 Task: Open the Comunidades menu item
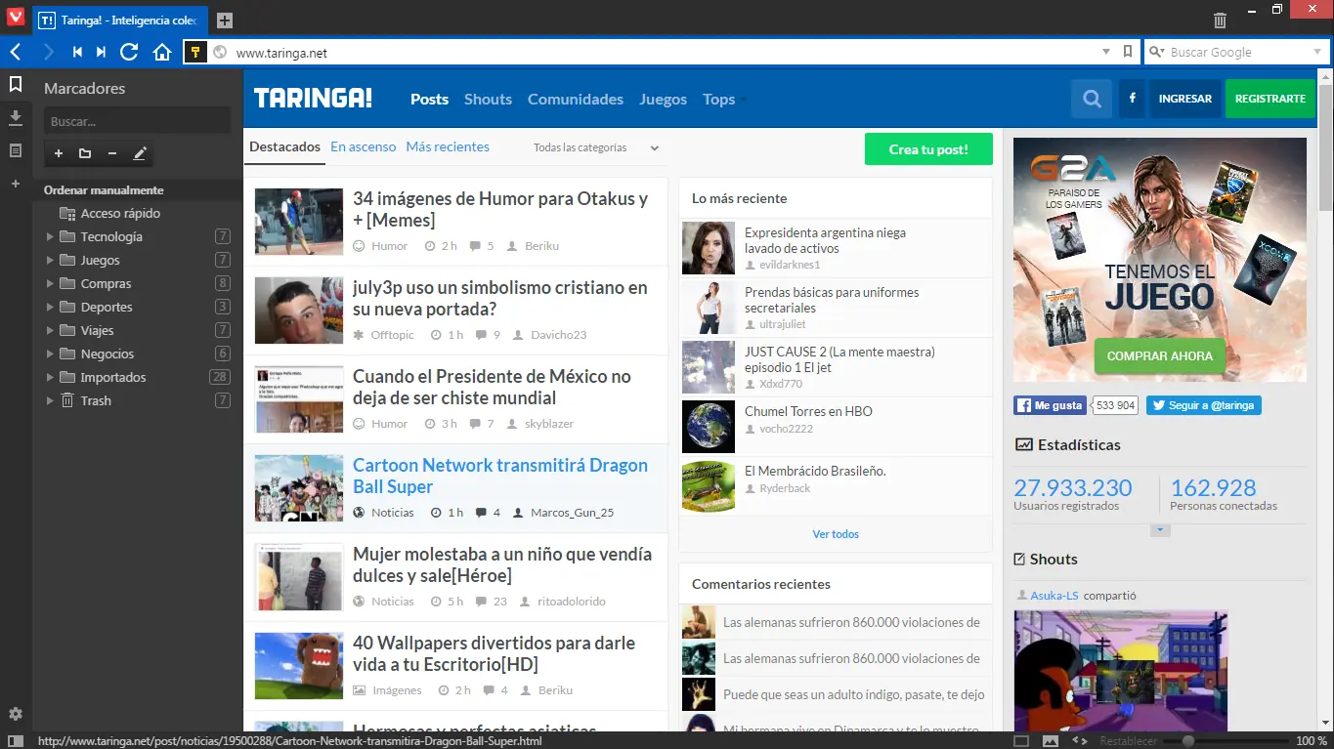point(576,99)
